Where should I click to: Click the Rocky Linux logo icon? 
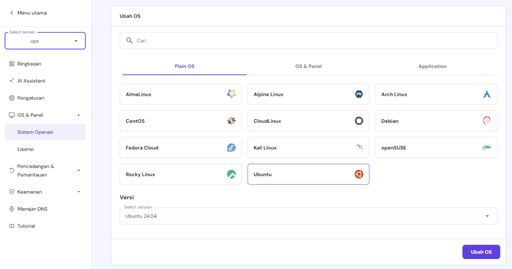point(231,175)
